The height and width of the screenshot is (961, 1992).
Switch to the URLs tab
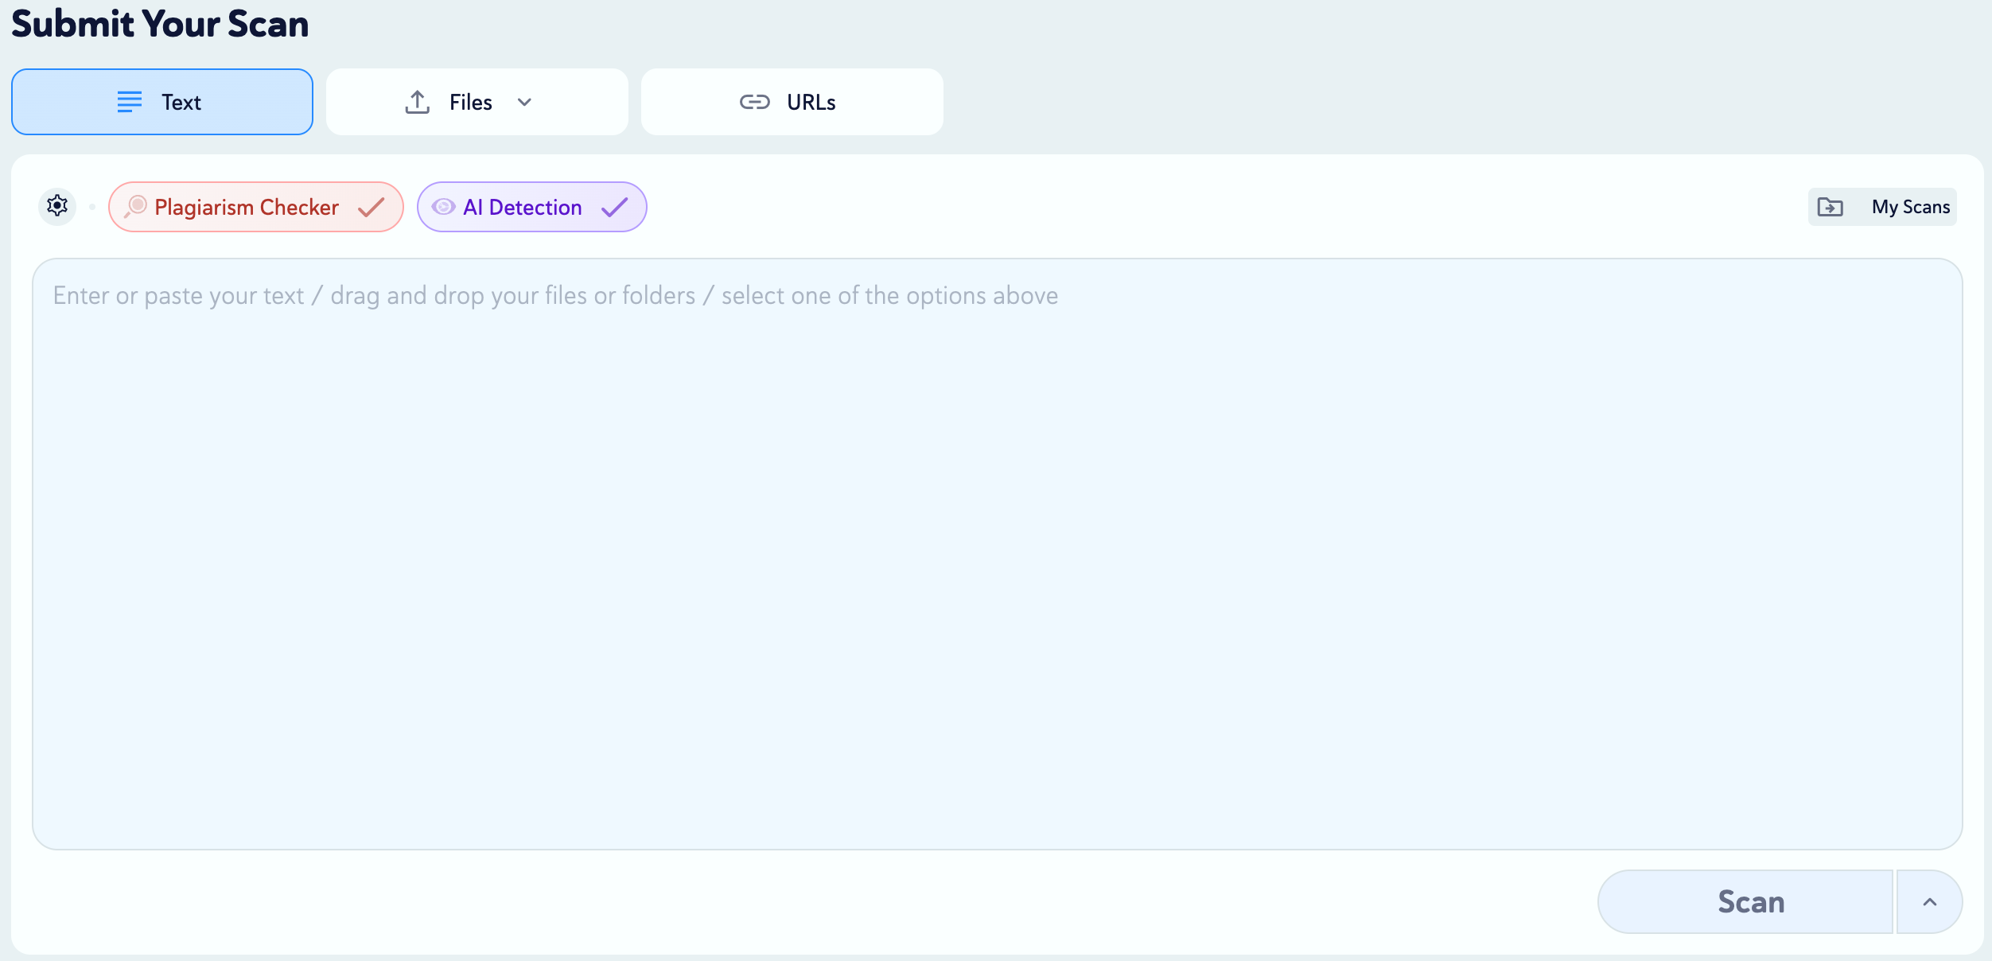pyautogui.click(x=792, y=102)
